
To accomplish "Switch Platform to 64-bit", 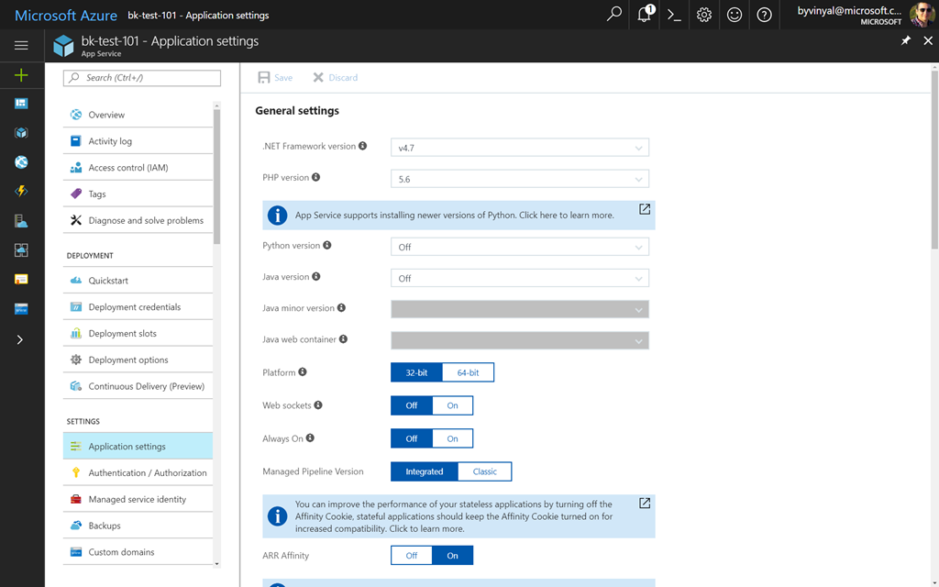I will [x=468, y=372].
